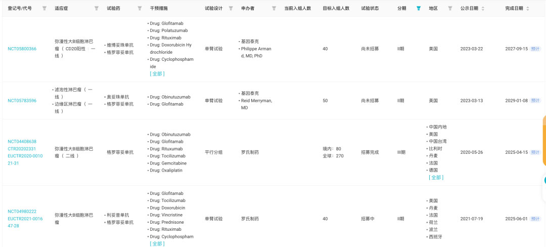Open trial NCT05783596
This screenshot has width=546, height=247.
(22, 101)
